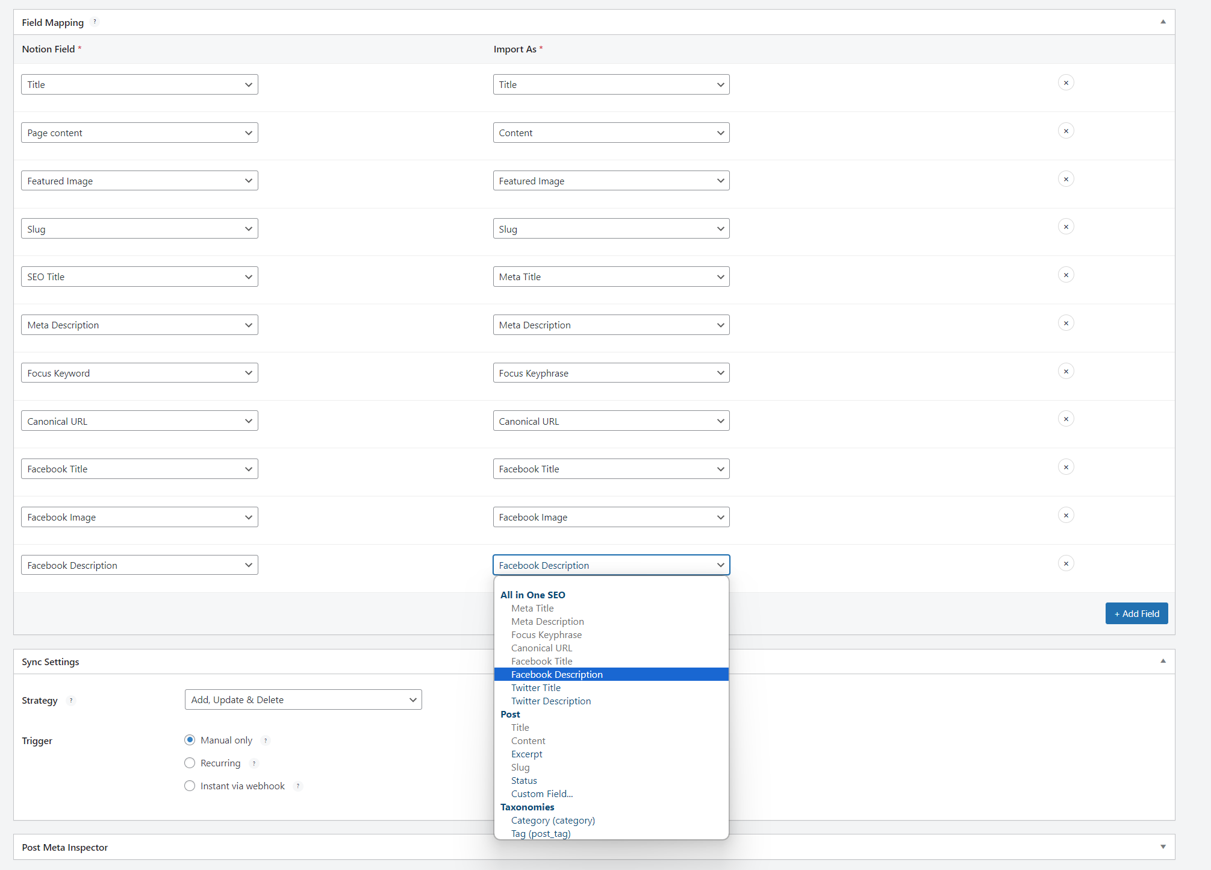The image size is (1211, 870).
Task: Click the Instant via webhook help icon
Action: coord(298,786)
